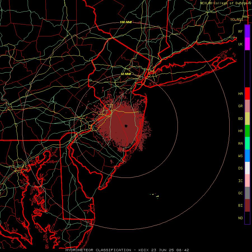
Task: Click the ND legend label
Action: click(241, 218)
